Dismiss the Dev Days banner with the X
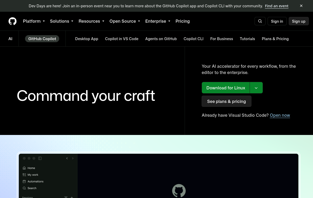This screenshot has width=313, height=198. pos(301,6)
